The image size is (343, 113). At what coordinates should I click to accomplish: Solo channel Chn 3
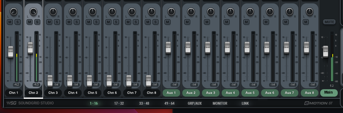pos(57,22)
